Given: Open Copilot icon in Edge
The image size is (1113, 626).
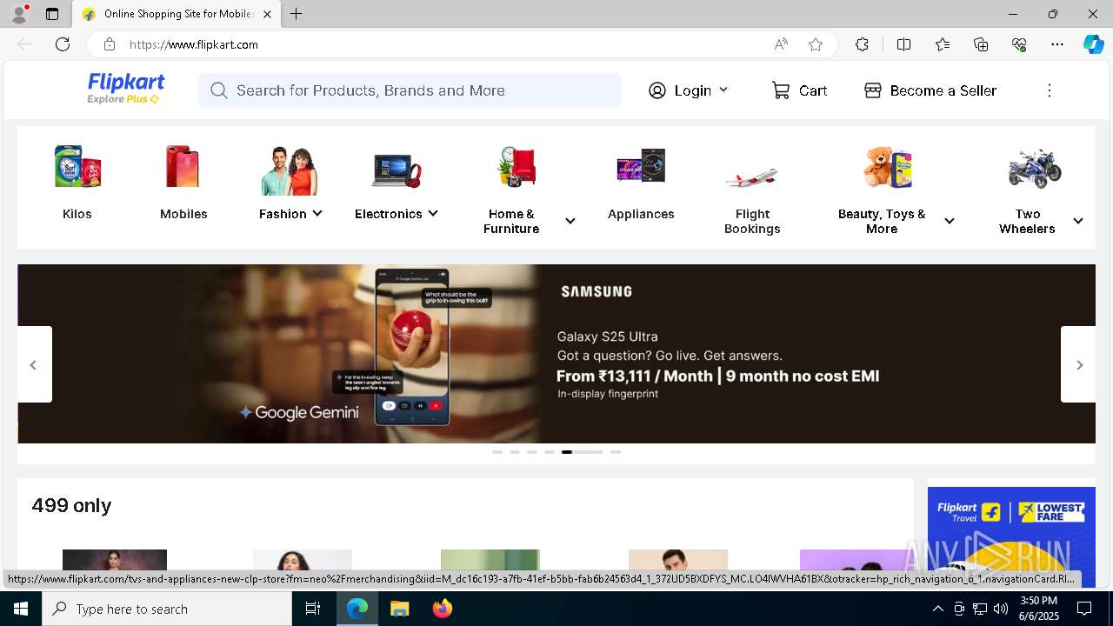Looking at the screenshot, I should 1093,44.
